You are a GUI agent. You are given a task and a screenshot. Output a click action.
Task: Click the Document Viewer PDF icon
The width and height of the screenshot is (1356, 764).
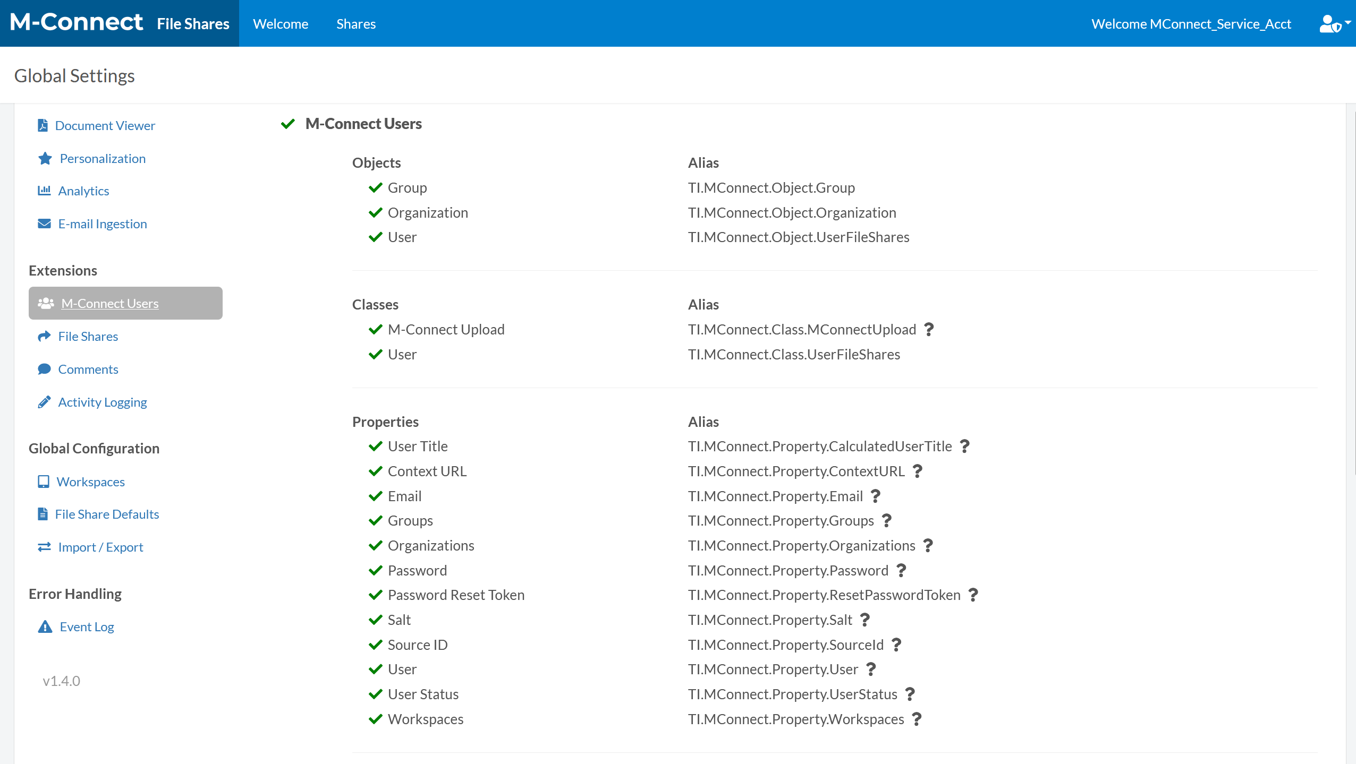pyautogui.click(x=43, y=125)
